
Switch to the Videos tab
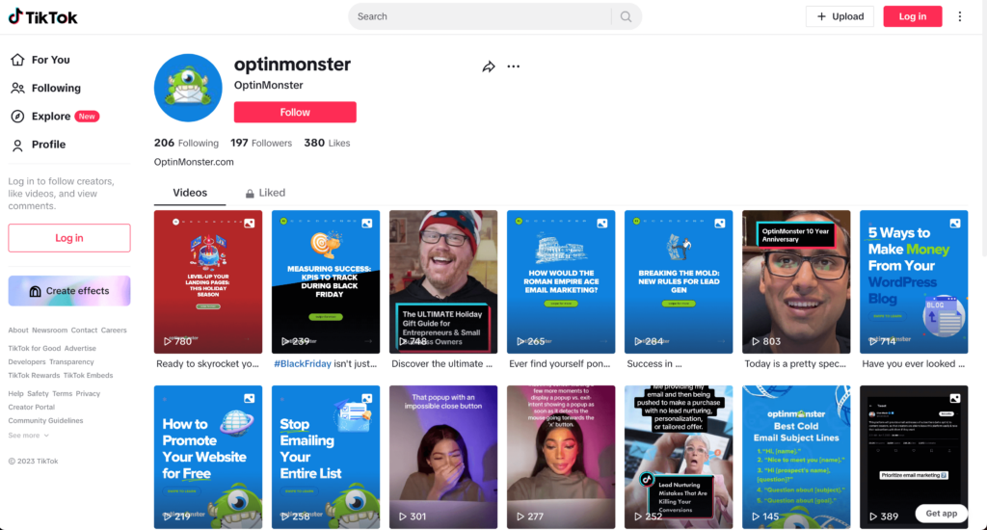[x=190, y=193]
